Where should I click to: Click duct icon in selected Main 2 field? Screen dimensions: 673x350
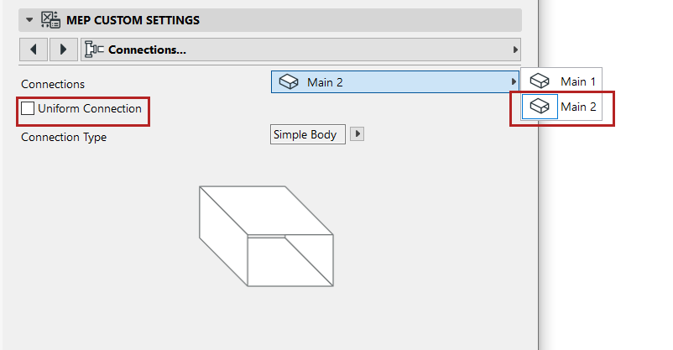(289, 81)
